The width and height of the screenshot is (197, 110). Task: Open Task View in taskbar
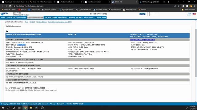coord(19,108)
